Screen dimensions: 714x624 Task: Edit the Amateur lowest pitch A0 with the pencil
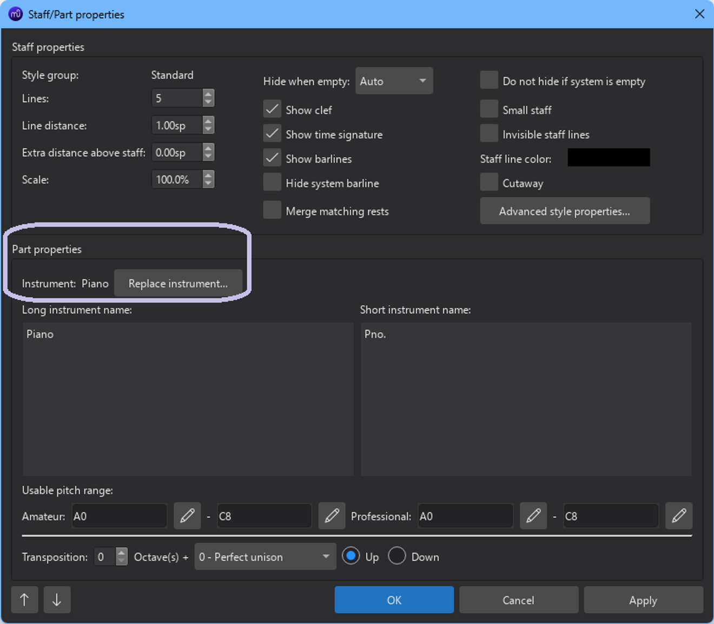(x=187, y=516)
